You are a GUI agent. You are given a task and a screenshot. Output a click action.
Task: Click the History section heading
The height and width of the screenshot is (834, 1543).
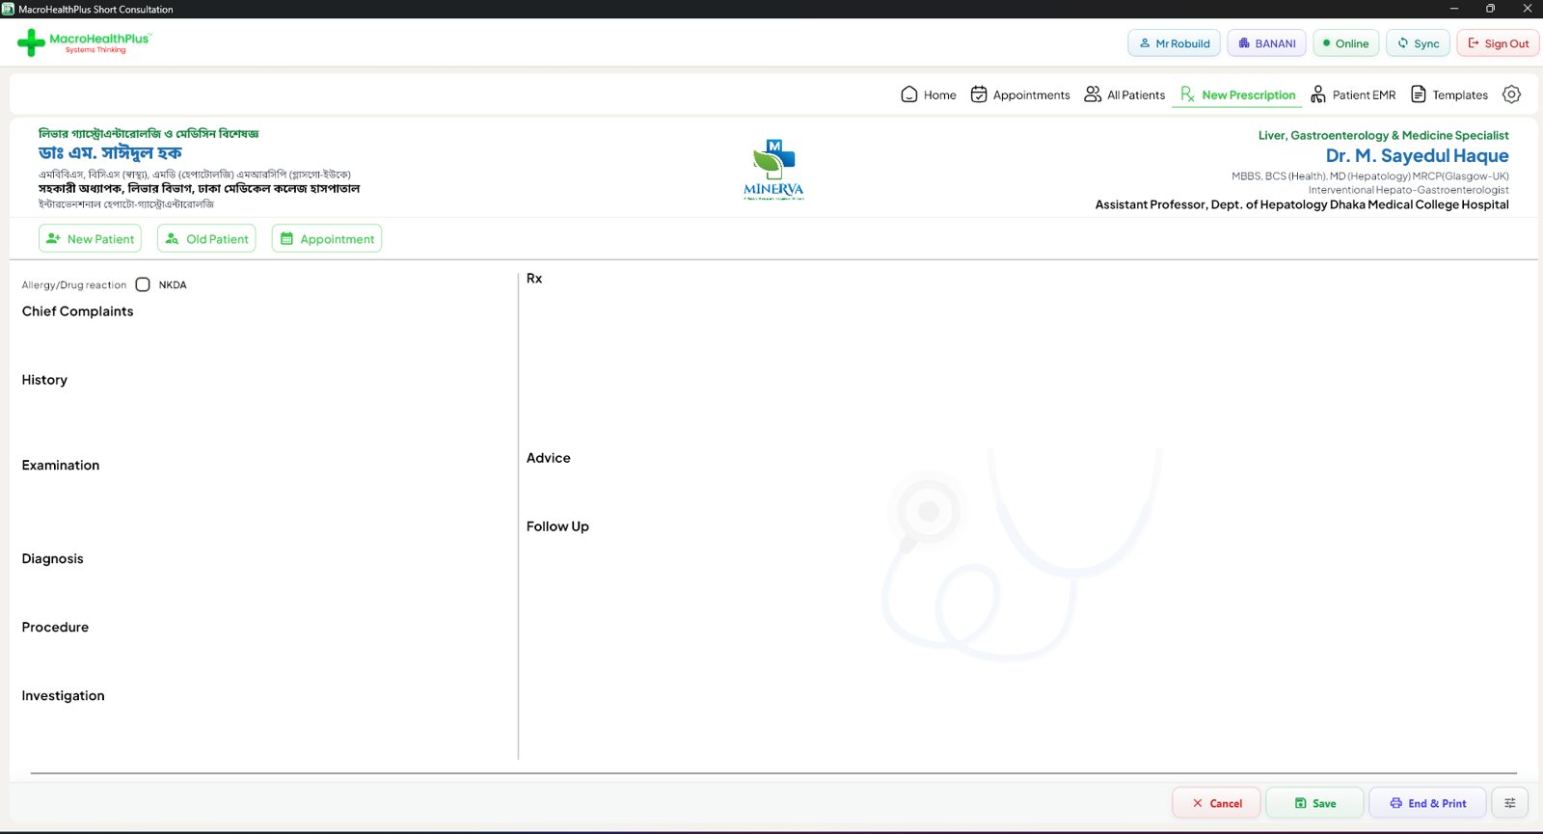tap(44, 380)
